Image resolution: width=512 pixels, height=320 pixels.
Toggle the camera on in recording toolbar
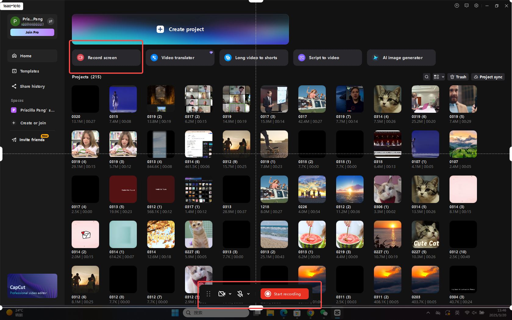click(x=222, y=294)
